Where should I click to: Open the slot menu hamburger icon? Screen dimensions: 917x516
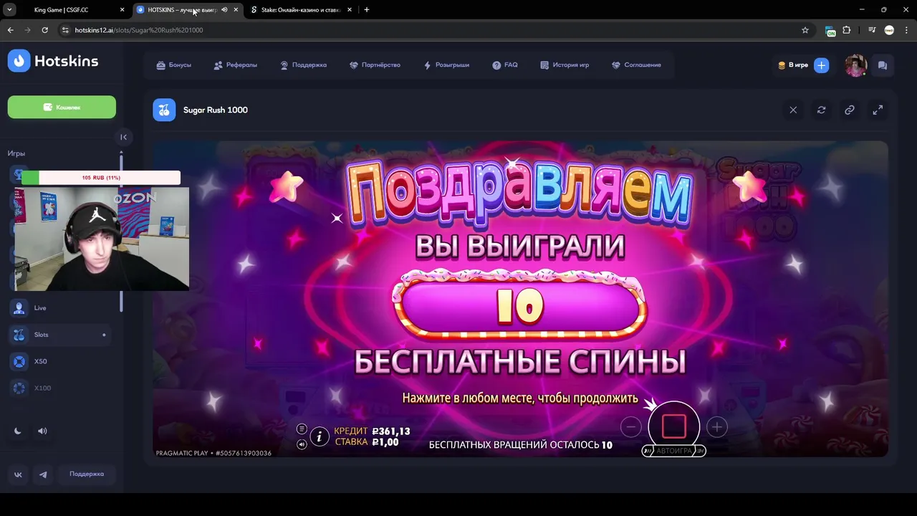tap(302, 429)
